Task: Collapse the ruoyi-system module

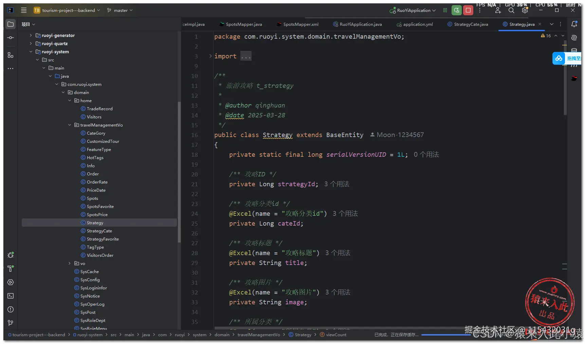Action: tap(31, 52)
